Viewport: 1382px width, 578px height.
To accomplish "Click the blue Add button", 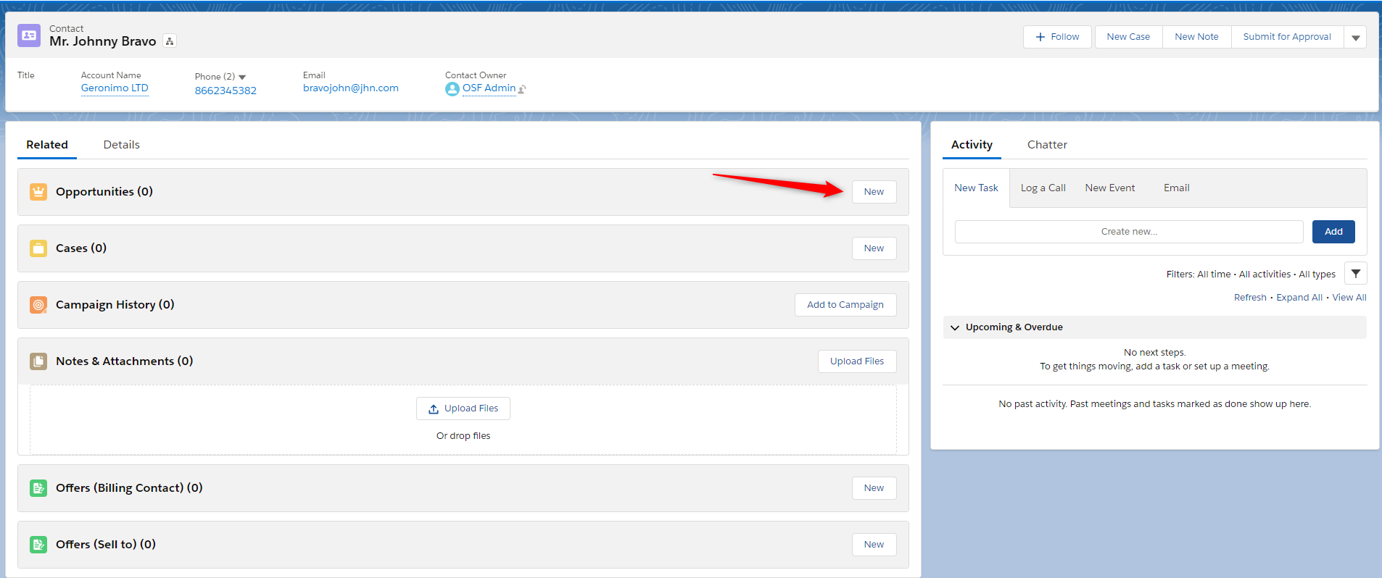I will (x=1333, y=232).
